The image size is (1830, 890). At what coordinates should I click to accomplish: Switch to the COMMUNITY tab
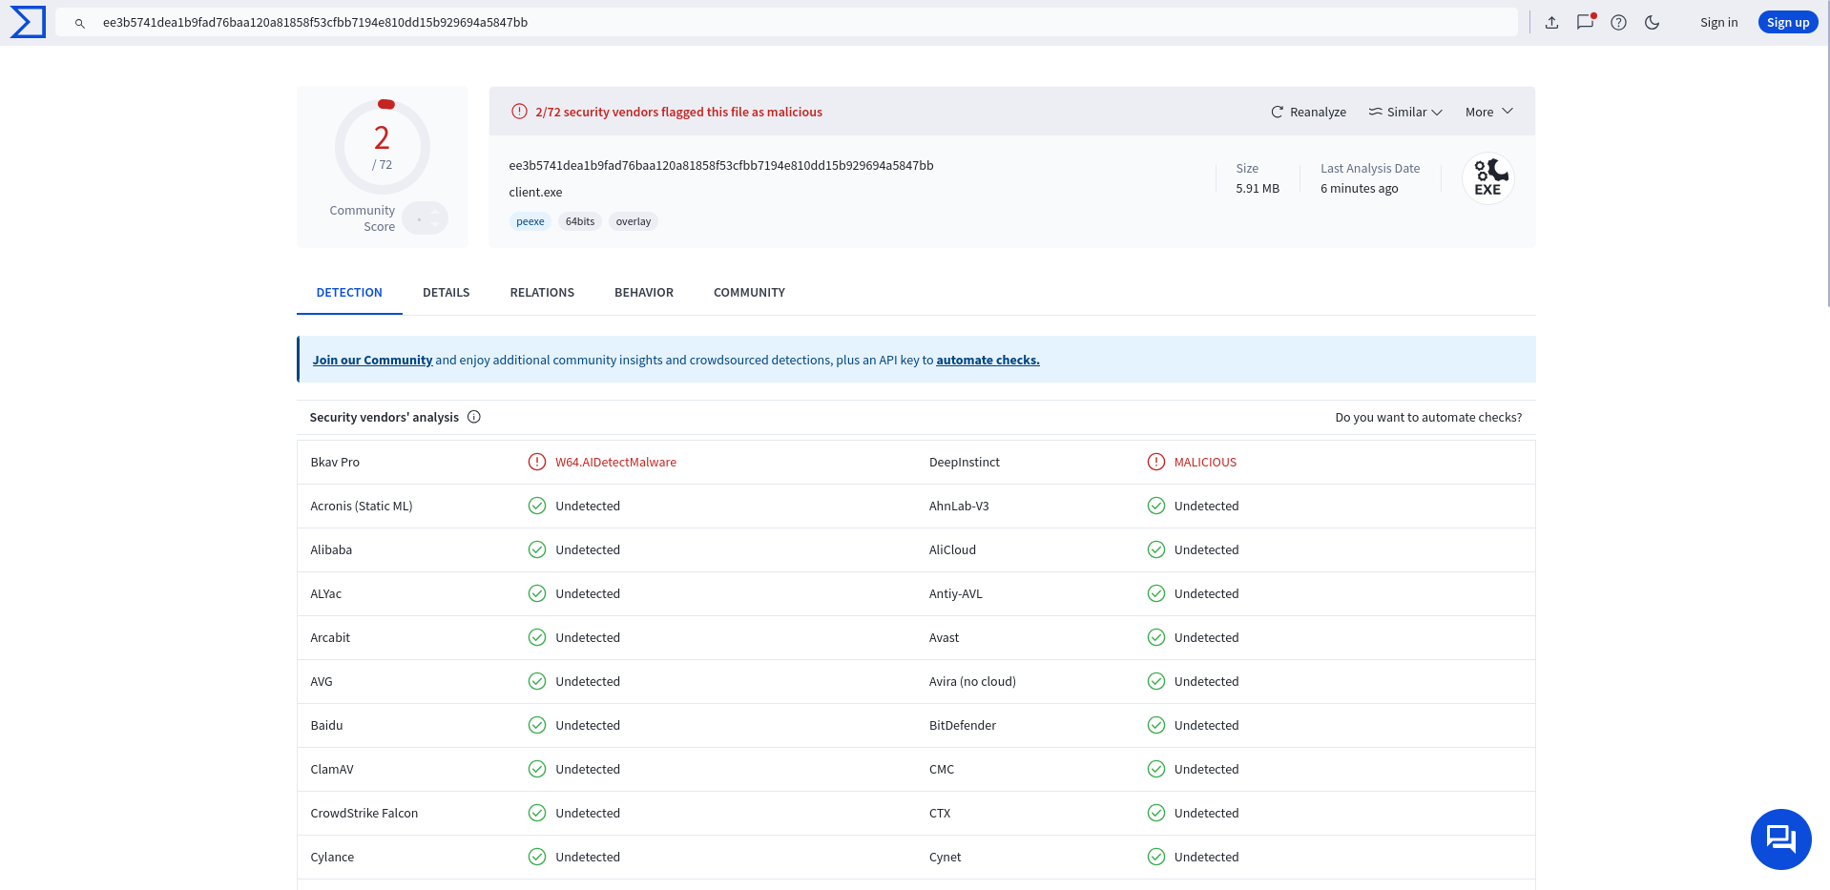(749, 293)
